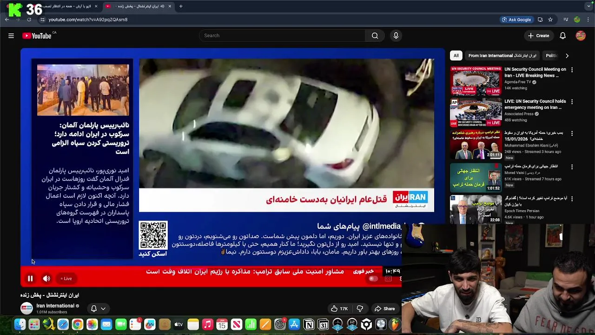595x335 pixels.
Task: Open options for Epoch Times Persian video
Action: [572, 198]
